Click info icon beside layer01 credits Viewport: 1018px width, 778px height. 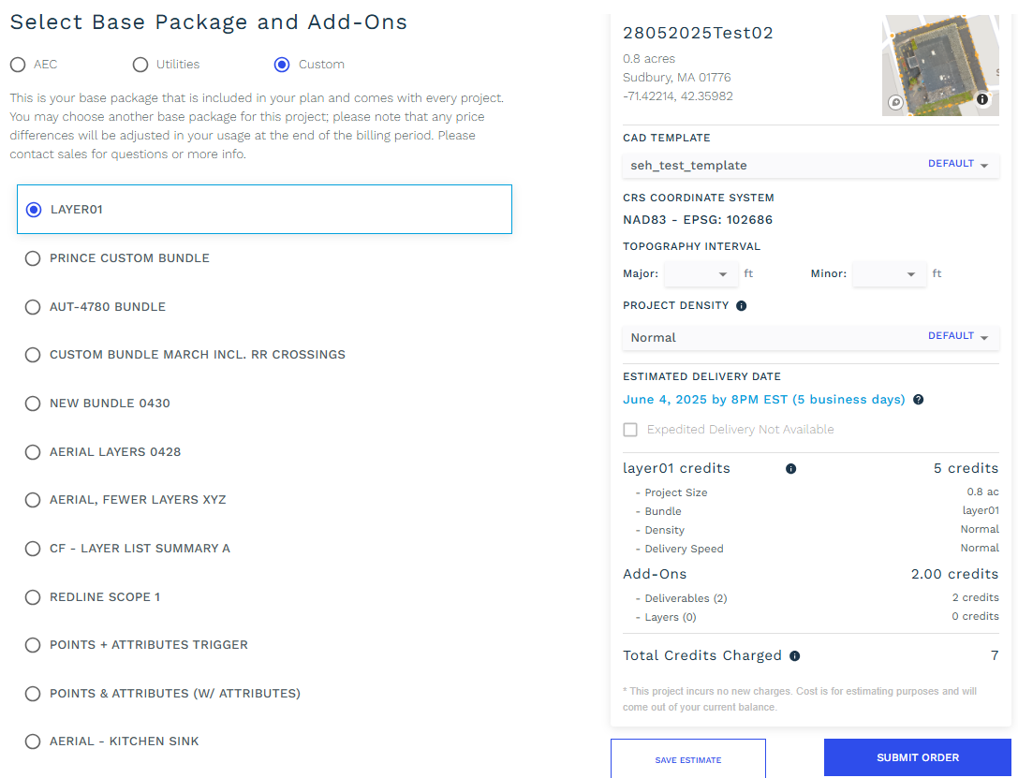790,468
